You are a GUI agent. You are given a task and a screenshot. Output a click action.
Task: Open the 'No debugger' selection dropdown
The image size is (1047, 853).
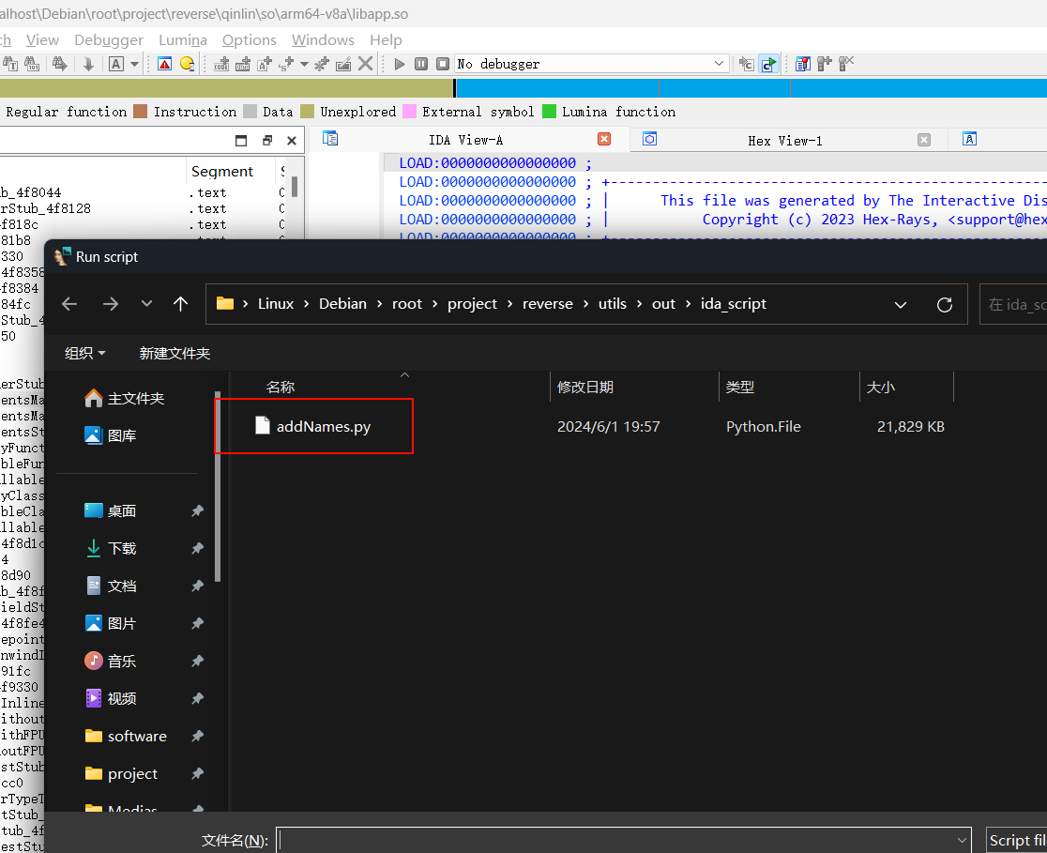point(720,64)
